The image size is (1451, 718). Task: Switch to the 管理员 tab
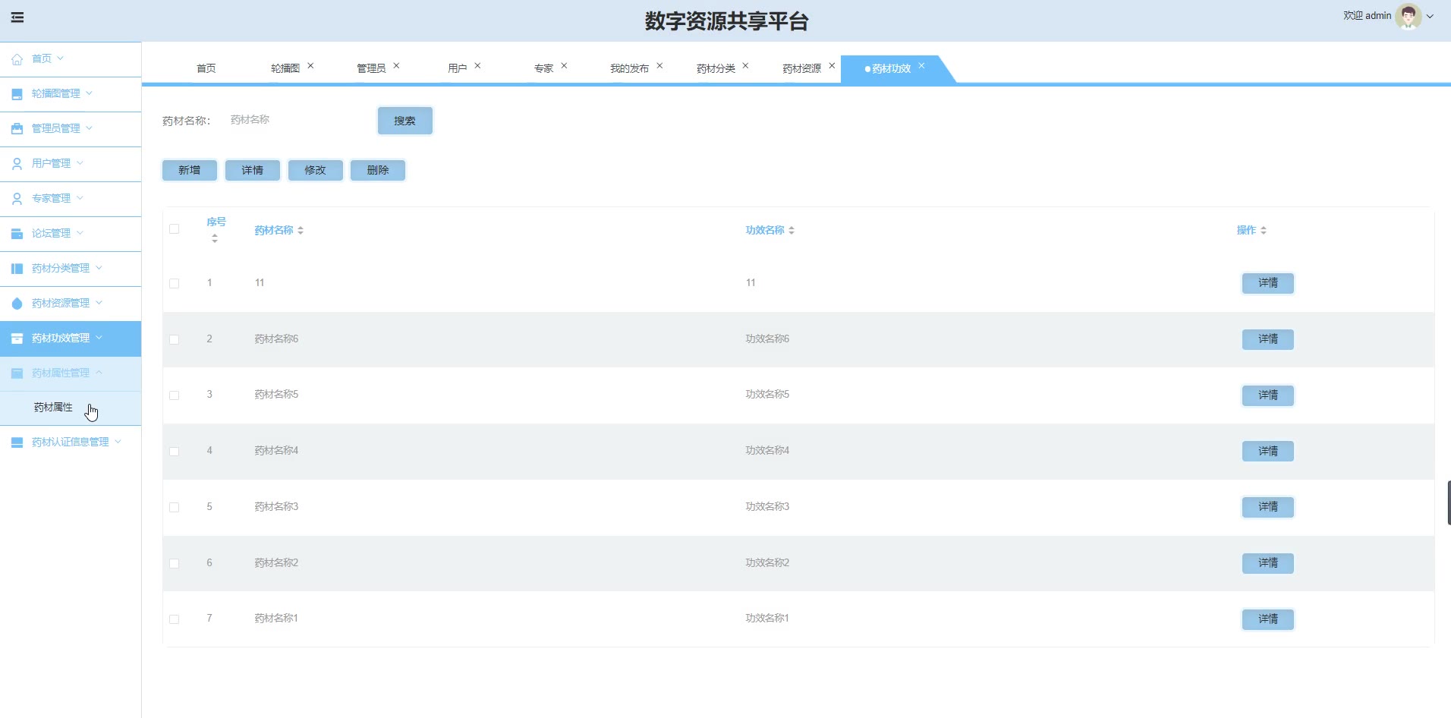[371, 68]
